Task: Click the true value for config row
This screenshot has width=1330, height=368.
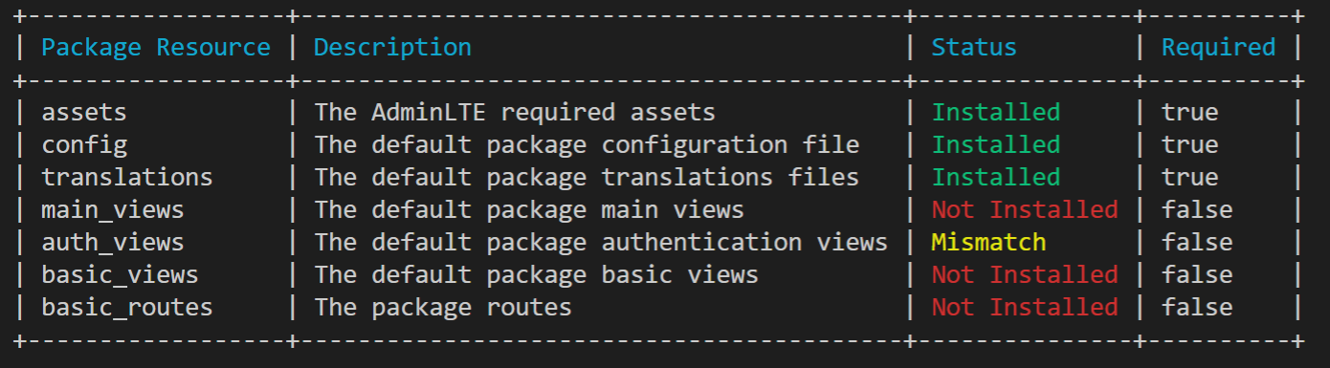Action: pos(1189,145)
